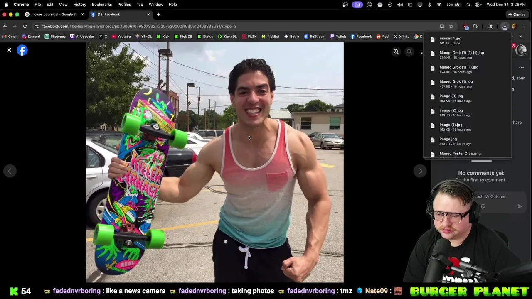Click the Facebook logo icon

22,50
